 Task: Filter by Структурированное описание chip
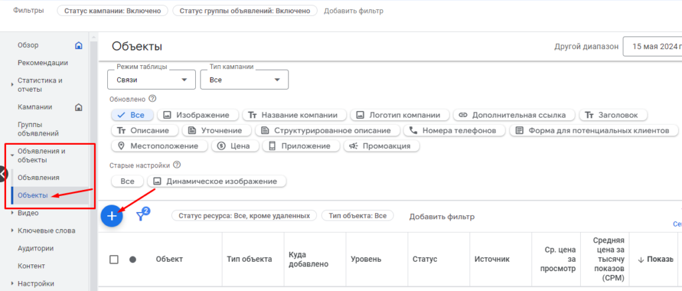click(327, 130)
